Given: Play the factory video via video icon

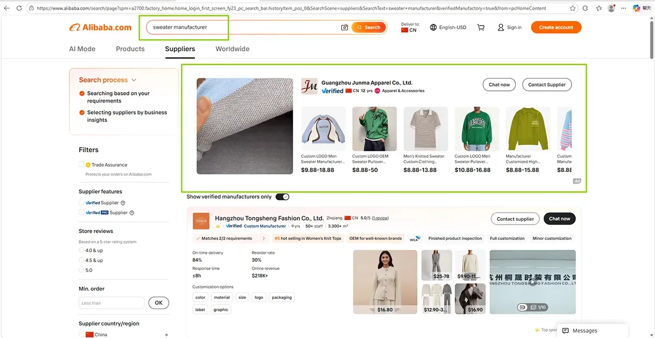Looking at the screenshot, I should pos(522,307).
